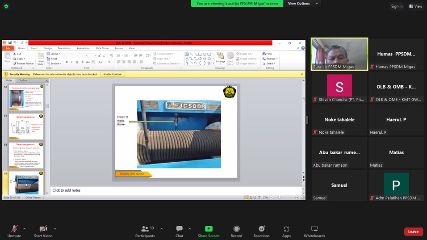The image size is (427, 240).
Task: Adjust the PowerPoint zoom slider
Action: tap(280, 198)
